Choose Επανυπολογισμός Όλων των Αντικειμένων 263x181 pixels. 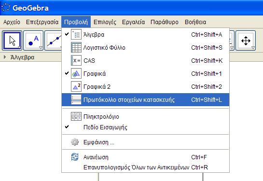[x=145, y=167]
